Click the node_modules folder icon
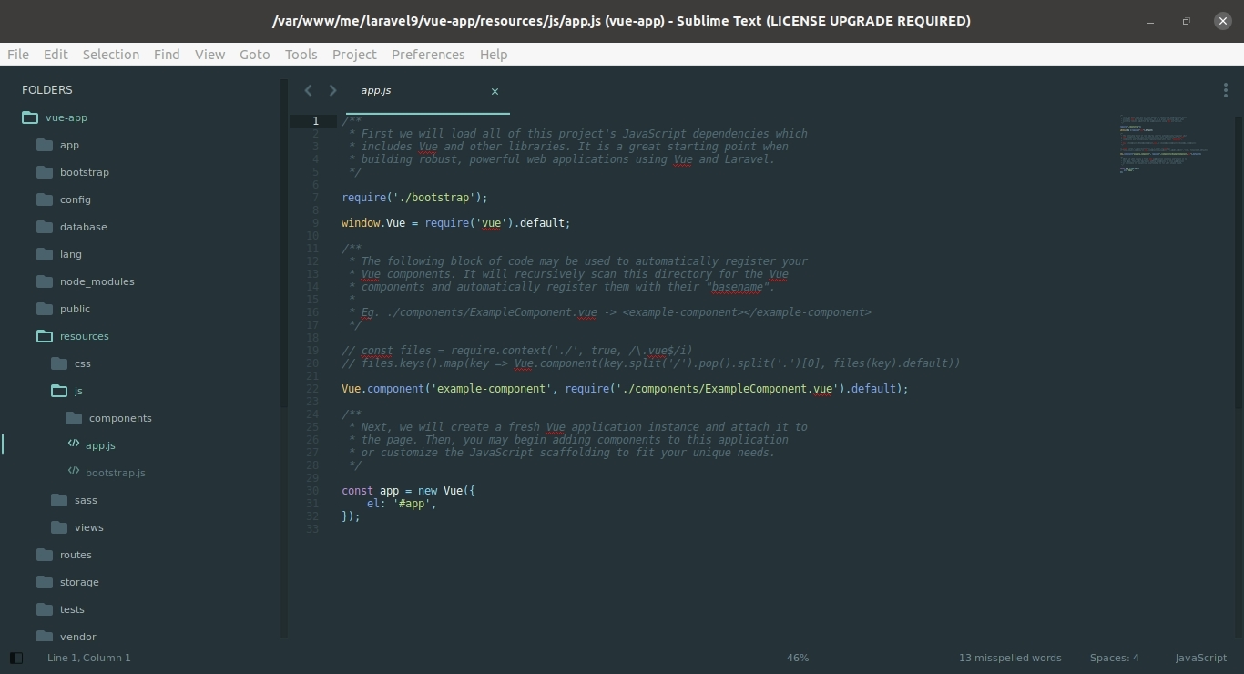1244x674 pixels. click(45, 281)
